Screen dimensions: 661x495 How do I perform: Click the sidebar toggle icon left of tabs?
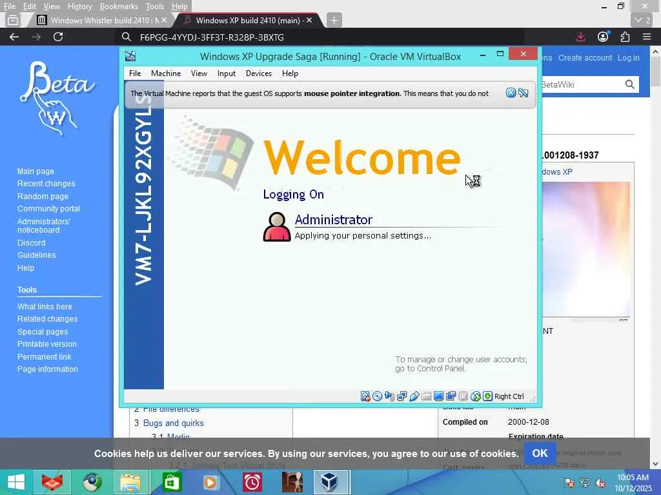pyautogui.click(x=13, y=20)
